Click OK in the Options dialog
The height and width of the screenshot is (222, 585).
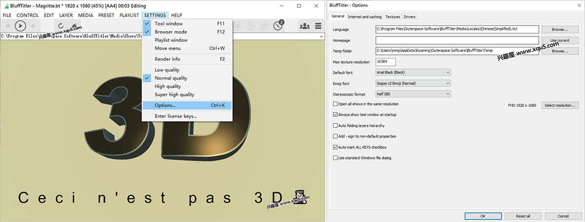[483, 216]
